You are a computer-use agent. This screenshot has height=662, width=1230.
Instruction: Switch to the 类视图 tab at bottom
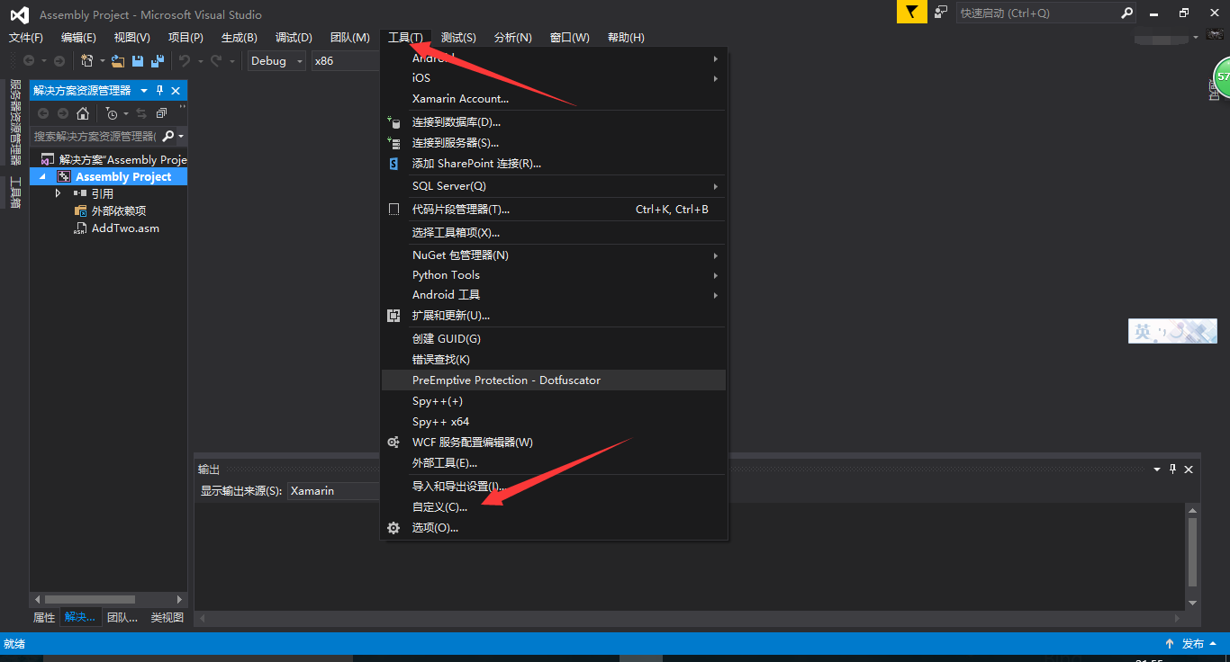[x=166, y=617]
